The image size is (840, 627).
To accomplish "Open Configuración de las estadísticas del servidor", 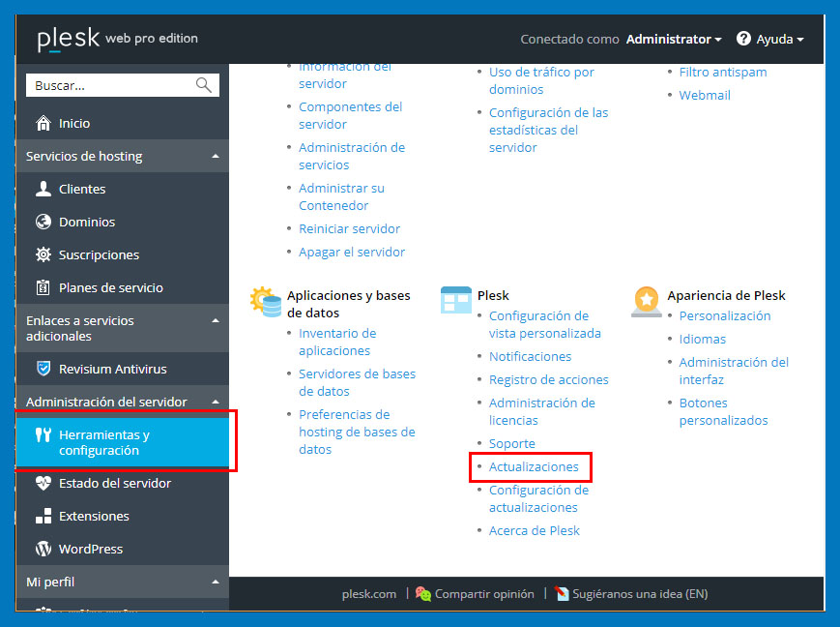I will tap(549, 130).
